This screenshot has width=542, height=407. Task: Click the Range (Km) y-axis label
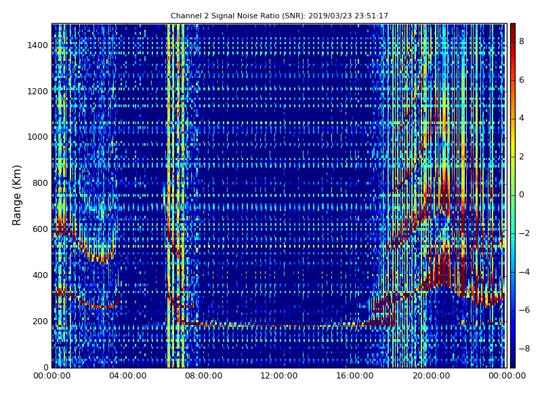point(16,195)
